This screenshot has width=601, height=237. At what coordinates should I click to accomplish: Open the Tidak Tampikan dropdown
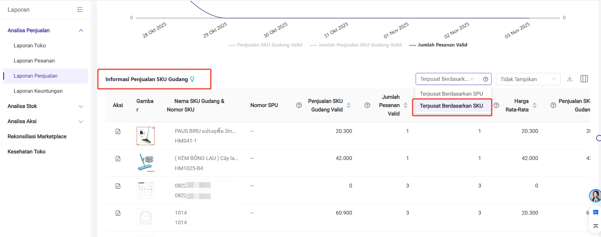528,79
